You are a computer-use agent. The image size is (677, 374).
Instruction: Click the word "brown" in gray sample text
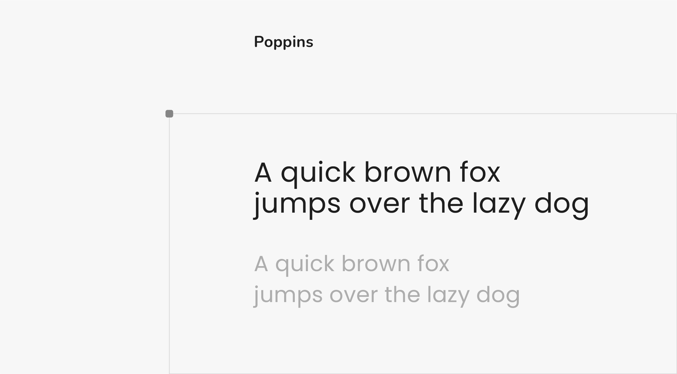tap(376, 264)
